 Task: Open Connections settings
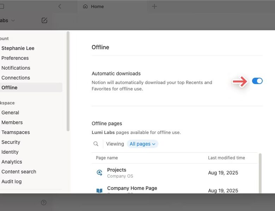pyautogui.click(x=16, y=78)
